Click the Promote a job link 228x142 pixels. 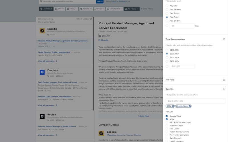coord(122,1)
